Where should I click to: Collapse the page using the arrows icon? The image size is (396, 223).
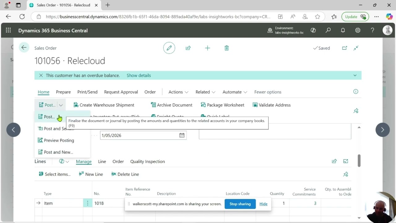[x=356, y=48]
